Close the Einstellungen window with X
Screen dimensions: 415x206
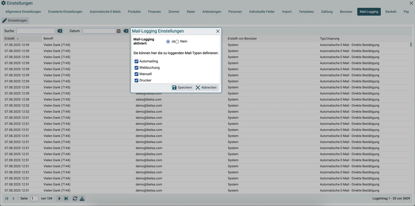click(x=411, y=3)
